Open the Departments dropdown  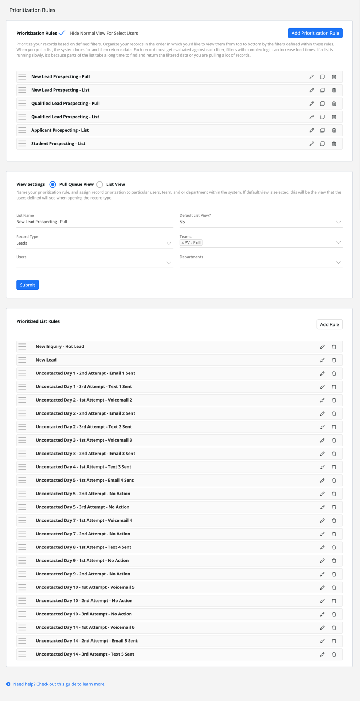click(x=261, y=263)
